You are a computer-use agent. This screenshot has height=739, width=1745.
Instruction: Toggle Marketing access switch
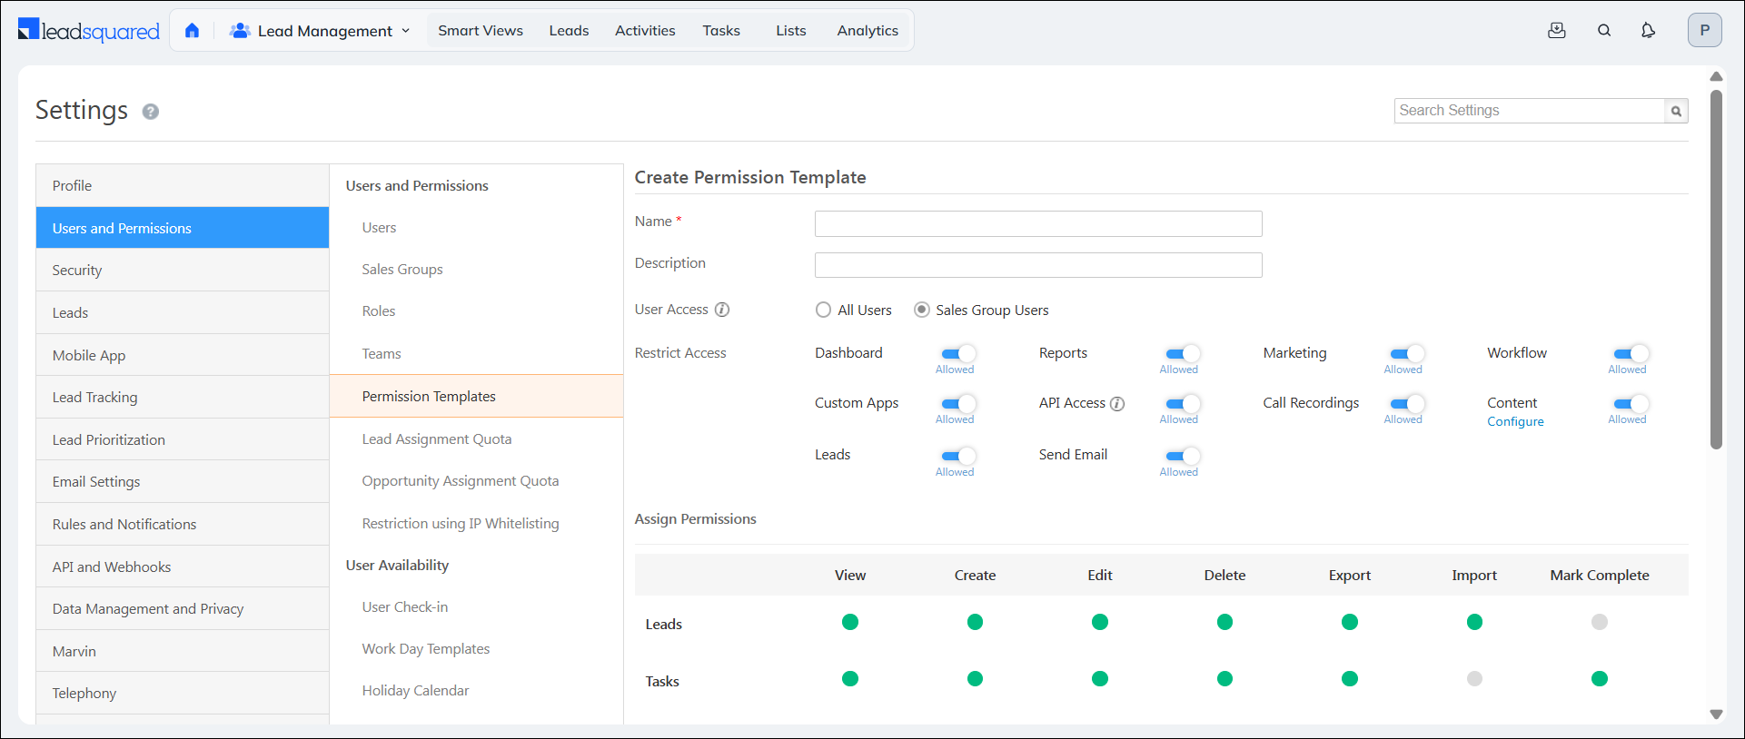pyautogui.click(x=1407, y=354)
